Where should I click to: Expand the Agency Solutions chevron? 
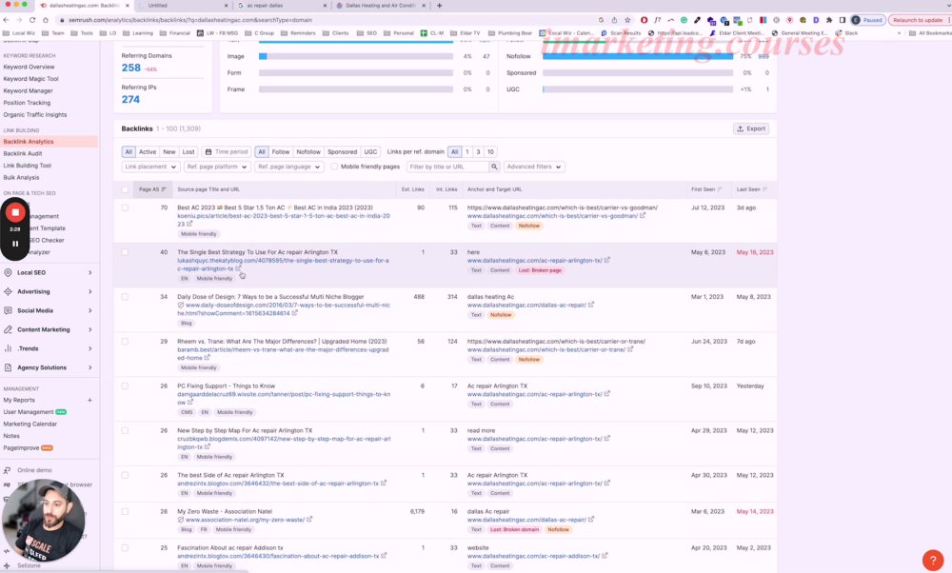click(x=89, y=367)
